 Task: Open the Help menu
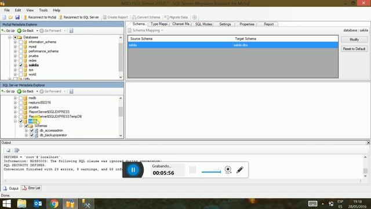point(57,10)
